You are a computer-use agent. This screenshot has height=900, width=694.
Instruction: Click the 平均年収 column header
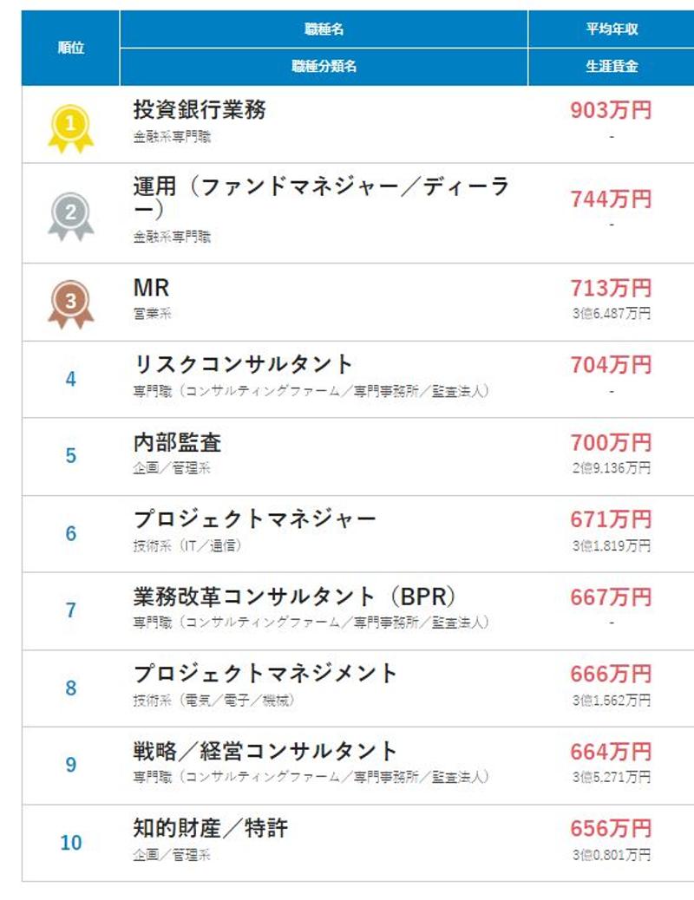(x=612, y=29)
